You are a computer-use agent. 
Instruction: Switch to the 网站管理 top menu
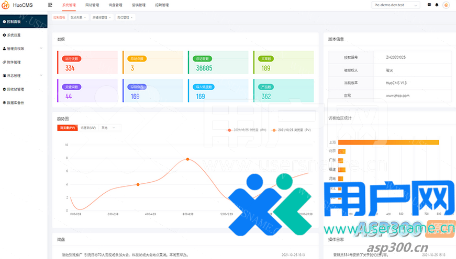click(x=92, y=5)
